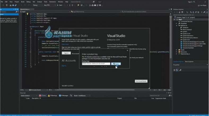
Task: Open the Debug configuration dropdown
Action: [x=38, y=5]
